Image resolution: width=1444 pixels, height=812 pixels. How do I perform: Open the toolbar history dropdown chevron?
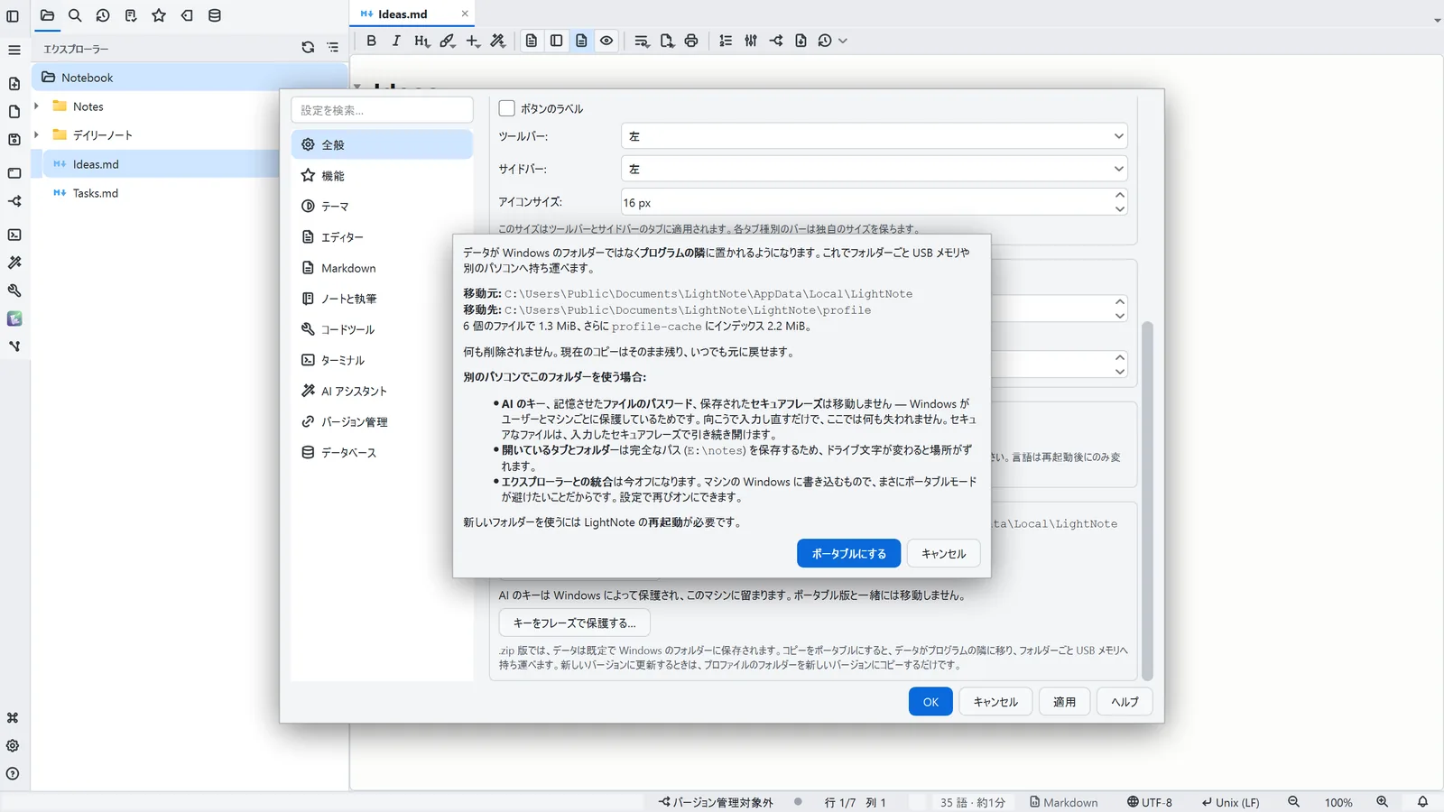(x=843, y=41)
